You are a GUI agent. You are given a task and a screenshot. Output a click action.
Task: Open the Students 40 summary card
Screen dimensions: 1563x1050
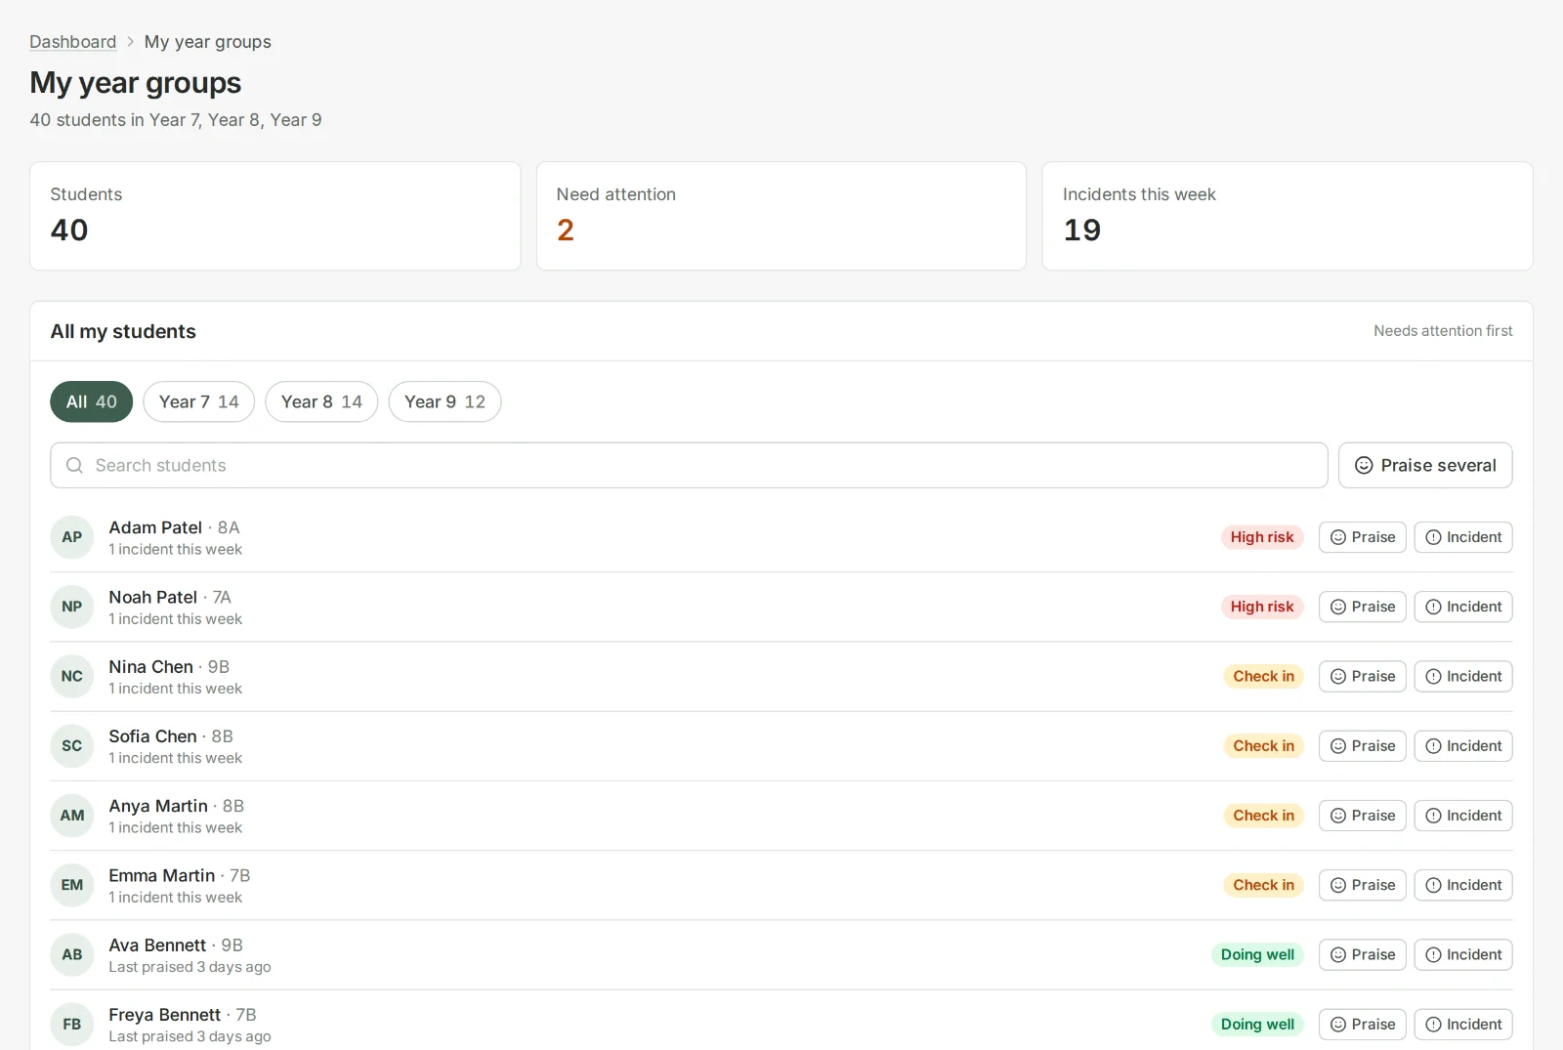(275, 216)
